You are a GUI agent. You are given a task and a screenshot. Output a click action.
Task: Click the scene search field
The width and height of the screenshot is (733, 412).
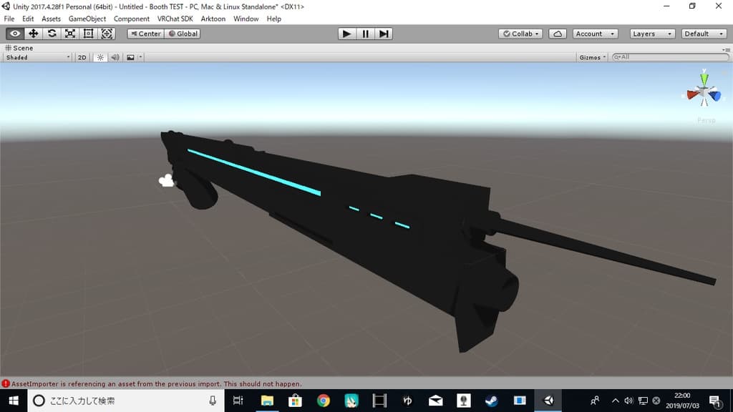(670, 57)
